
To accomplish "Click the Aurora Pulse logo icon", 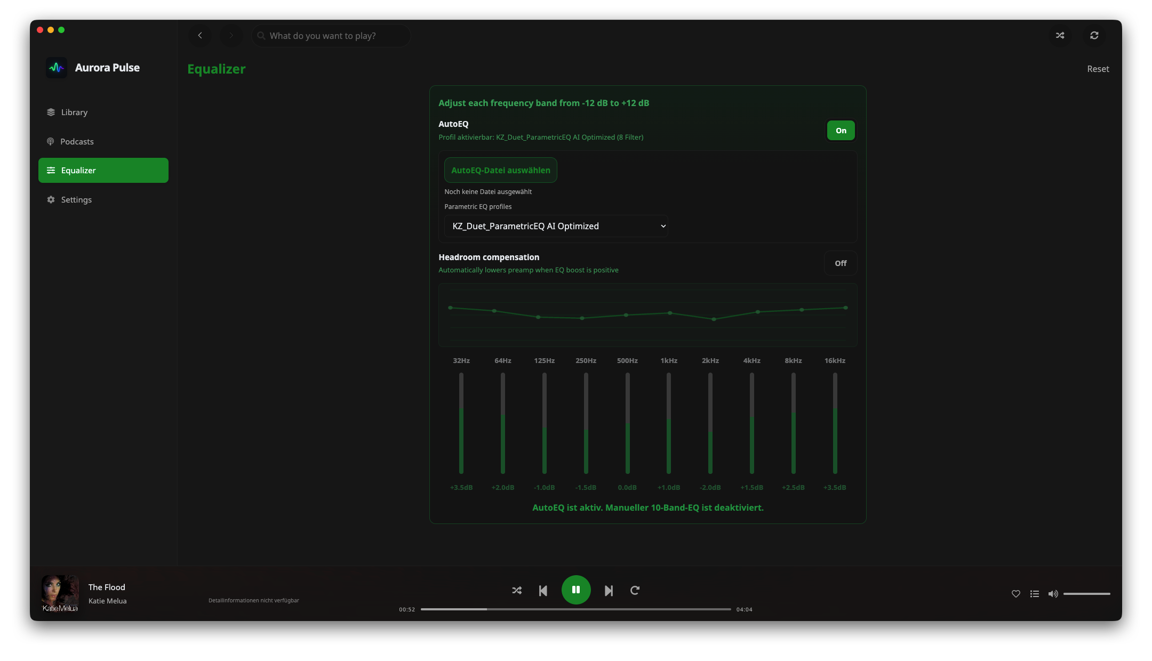I will tap(57, 68).
